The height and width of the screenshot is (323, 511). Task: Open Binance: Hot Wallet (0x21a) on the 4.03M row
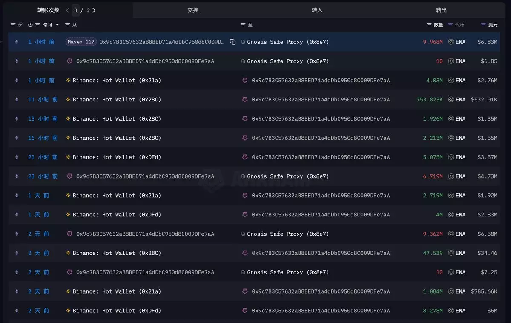(117, 80)
